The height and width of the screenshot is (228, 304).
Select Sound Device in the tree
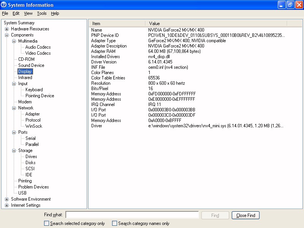pos(31,65)
